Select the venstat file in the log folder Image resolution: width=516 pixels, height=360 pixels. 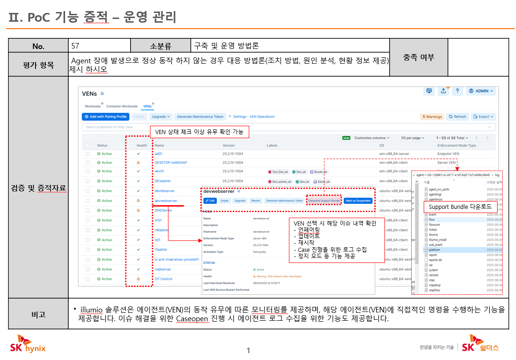coord(433,275)
